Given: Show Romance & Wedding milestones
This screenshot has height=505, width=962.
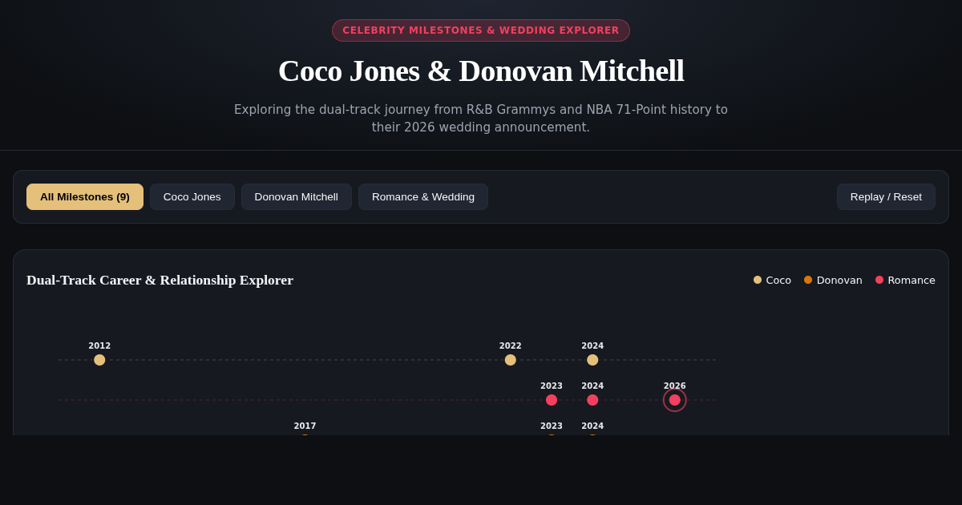Looking at the screenshot, I should 423,196.
